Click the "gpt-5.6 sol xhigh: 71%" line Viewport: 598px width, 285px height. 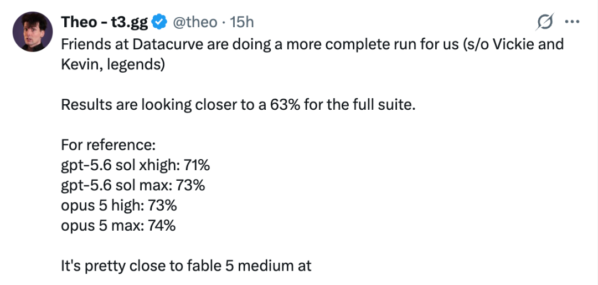coord(136,166)
